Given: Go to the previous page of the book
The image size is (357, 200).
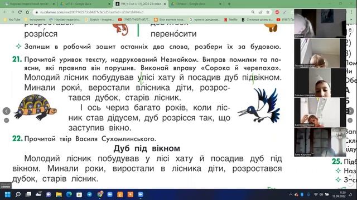Looking at the screenshot, I should point(6,111).
